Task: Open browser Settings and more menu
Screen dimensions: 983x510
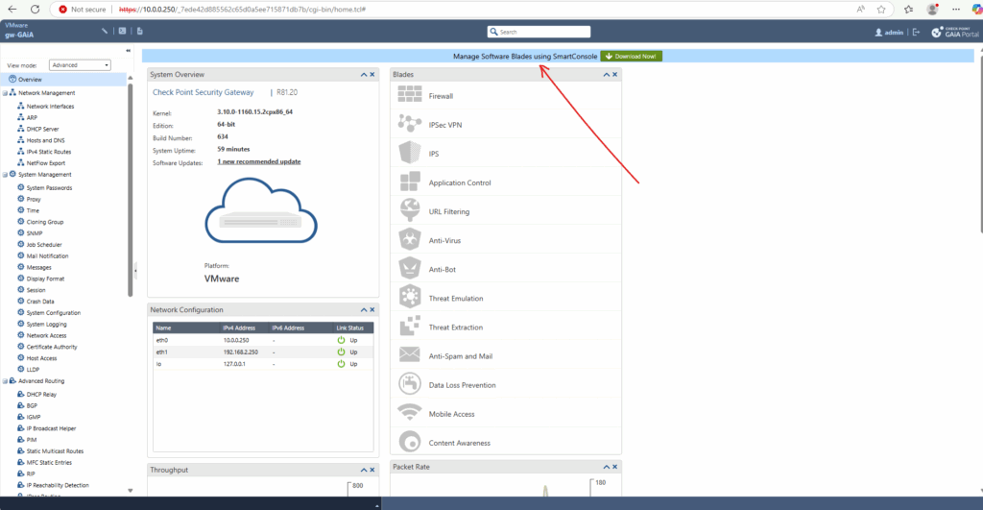Action: 955,10
